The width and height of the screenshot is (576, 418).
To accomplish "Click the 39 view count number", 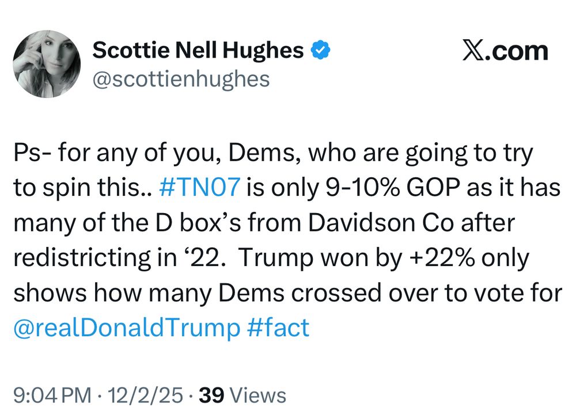I will [211, 395].
